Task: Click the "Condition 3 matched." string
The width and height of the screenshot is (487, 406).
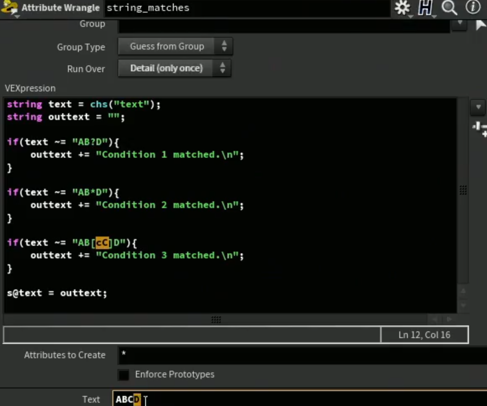Action: pos(167,255)
